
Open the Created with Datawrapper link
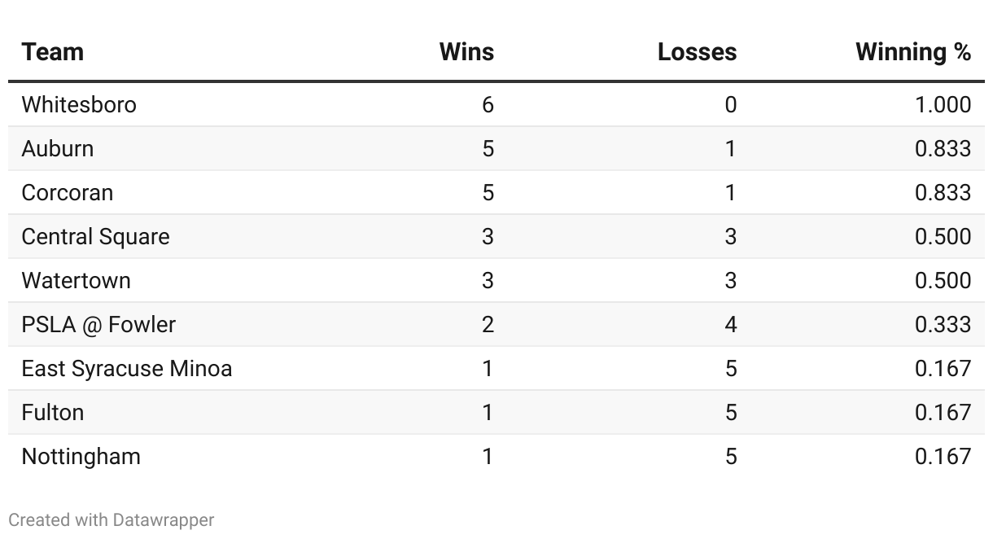pos(112,519)
